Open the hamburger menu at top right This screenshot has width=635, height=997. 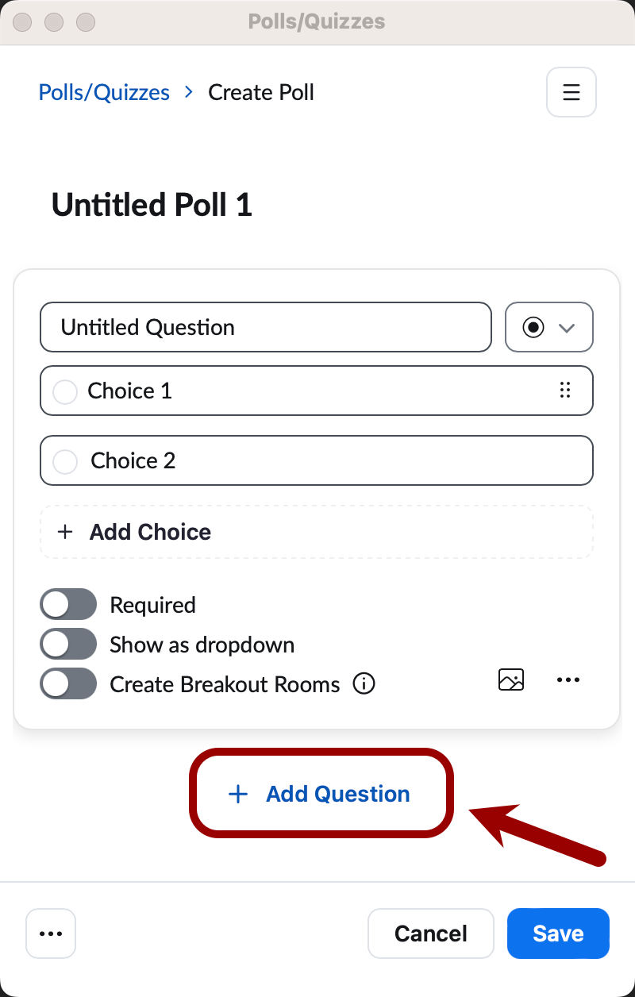(571, 92)
